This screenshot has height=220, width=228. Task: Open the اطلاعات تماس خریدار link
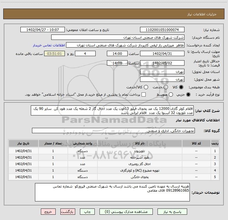point(49,45)
